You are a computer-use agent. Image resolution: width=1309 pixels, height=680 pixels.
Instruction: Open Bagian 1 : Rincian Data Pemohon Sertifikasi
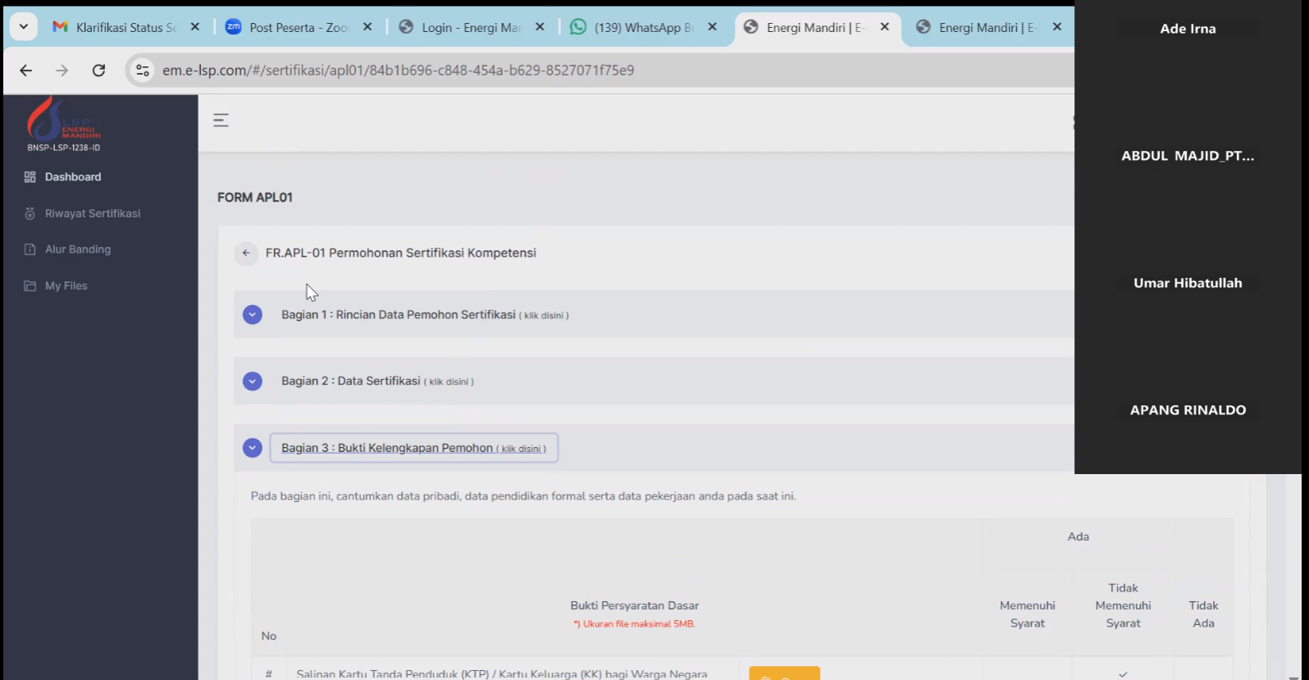425,315
